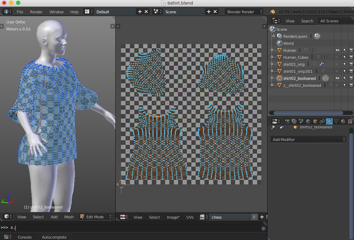Hide the Human object with eye icon
This screenshot has height=240, width=354.
tap(338, 50)
